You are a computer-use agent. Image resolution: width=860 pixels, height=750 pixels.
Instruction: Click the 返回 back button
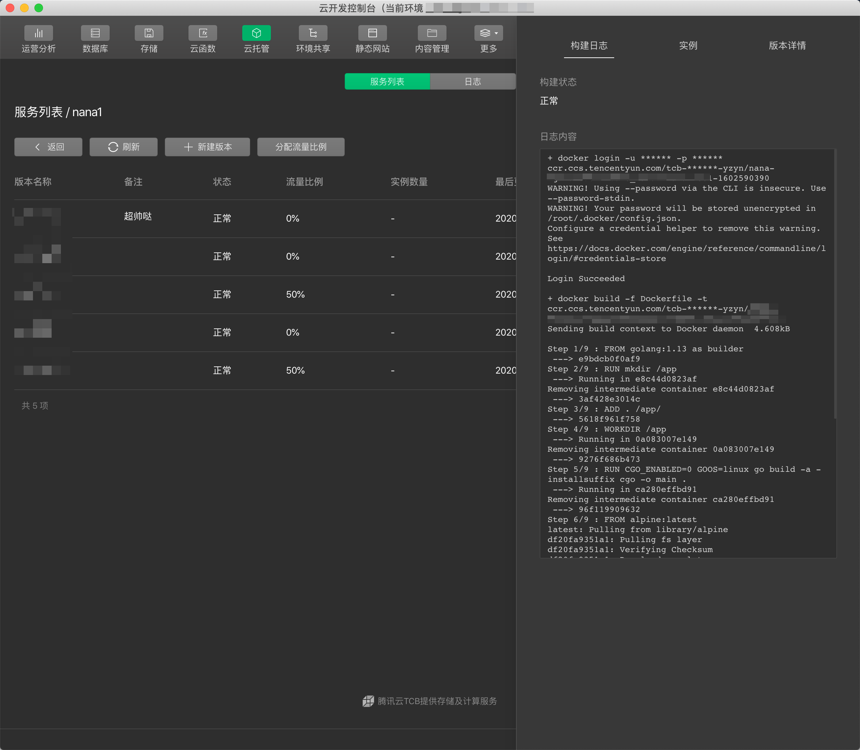click(48, 147)
